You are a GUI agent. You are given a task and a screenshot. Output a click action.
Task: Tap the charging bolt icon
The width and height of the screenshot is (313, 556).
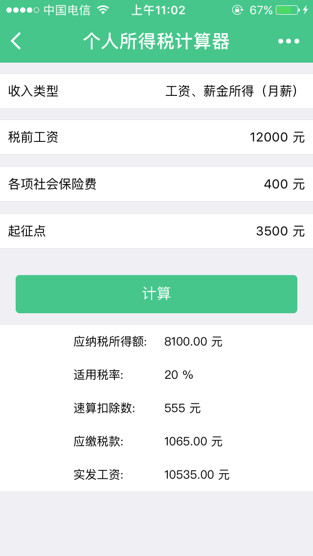click(x=306, y=10)
